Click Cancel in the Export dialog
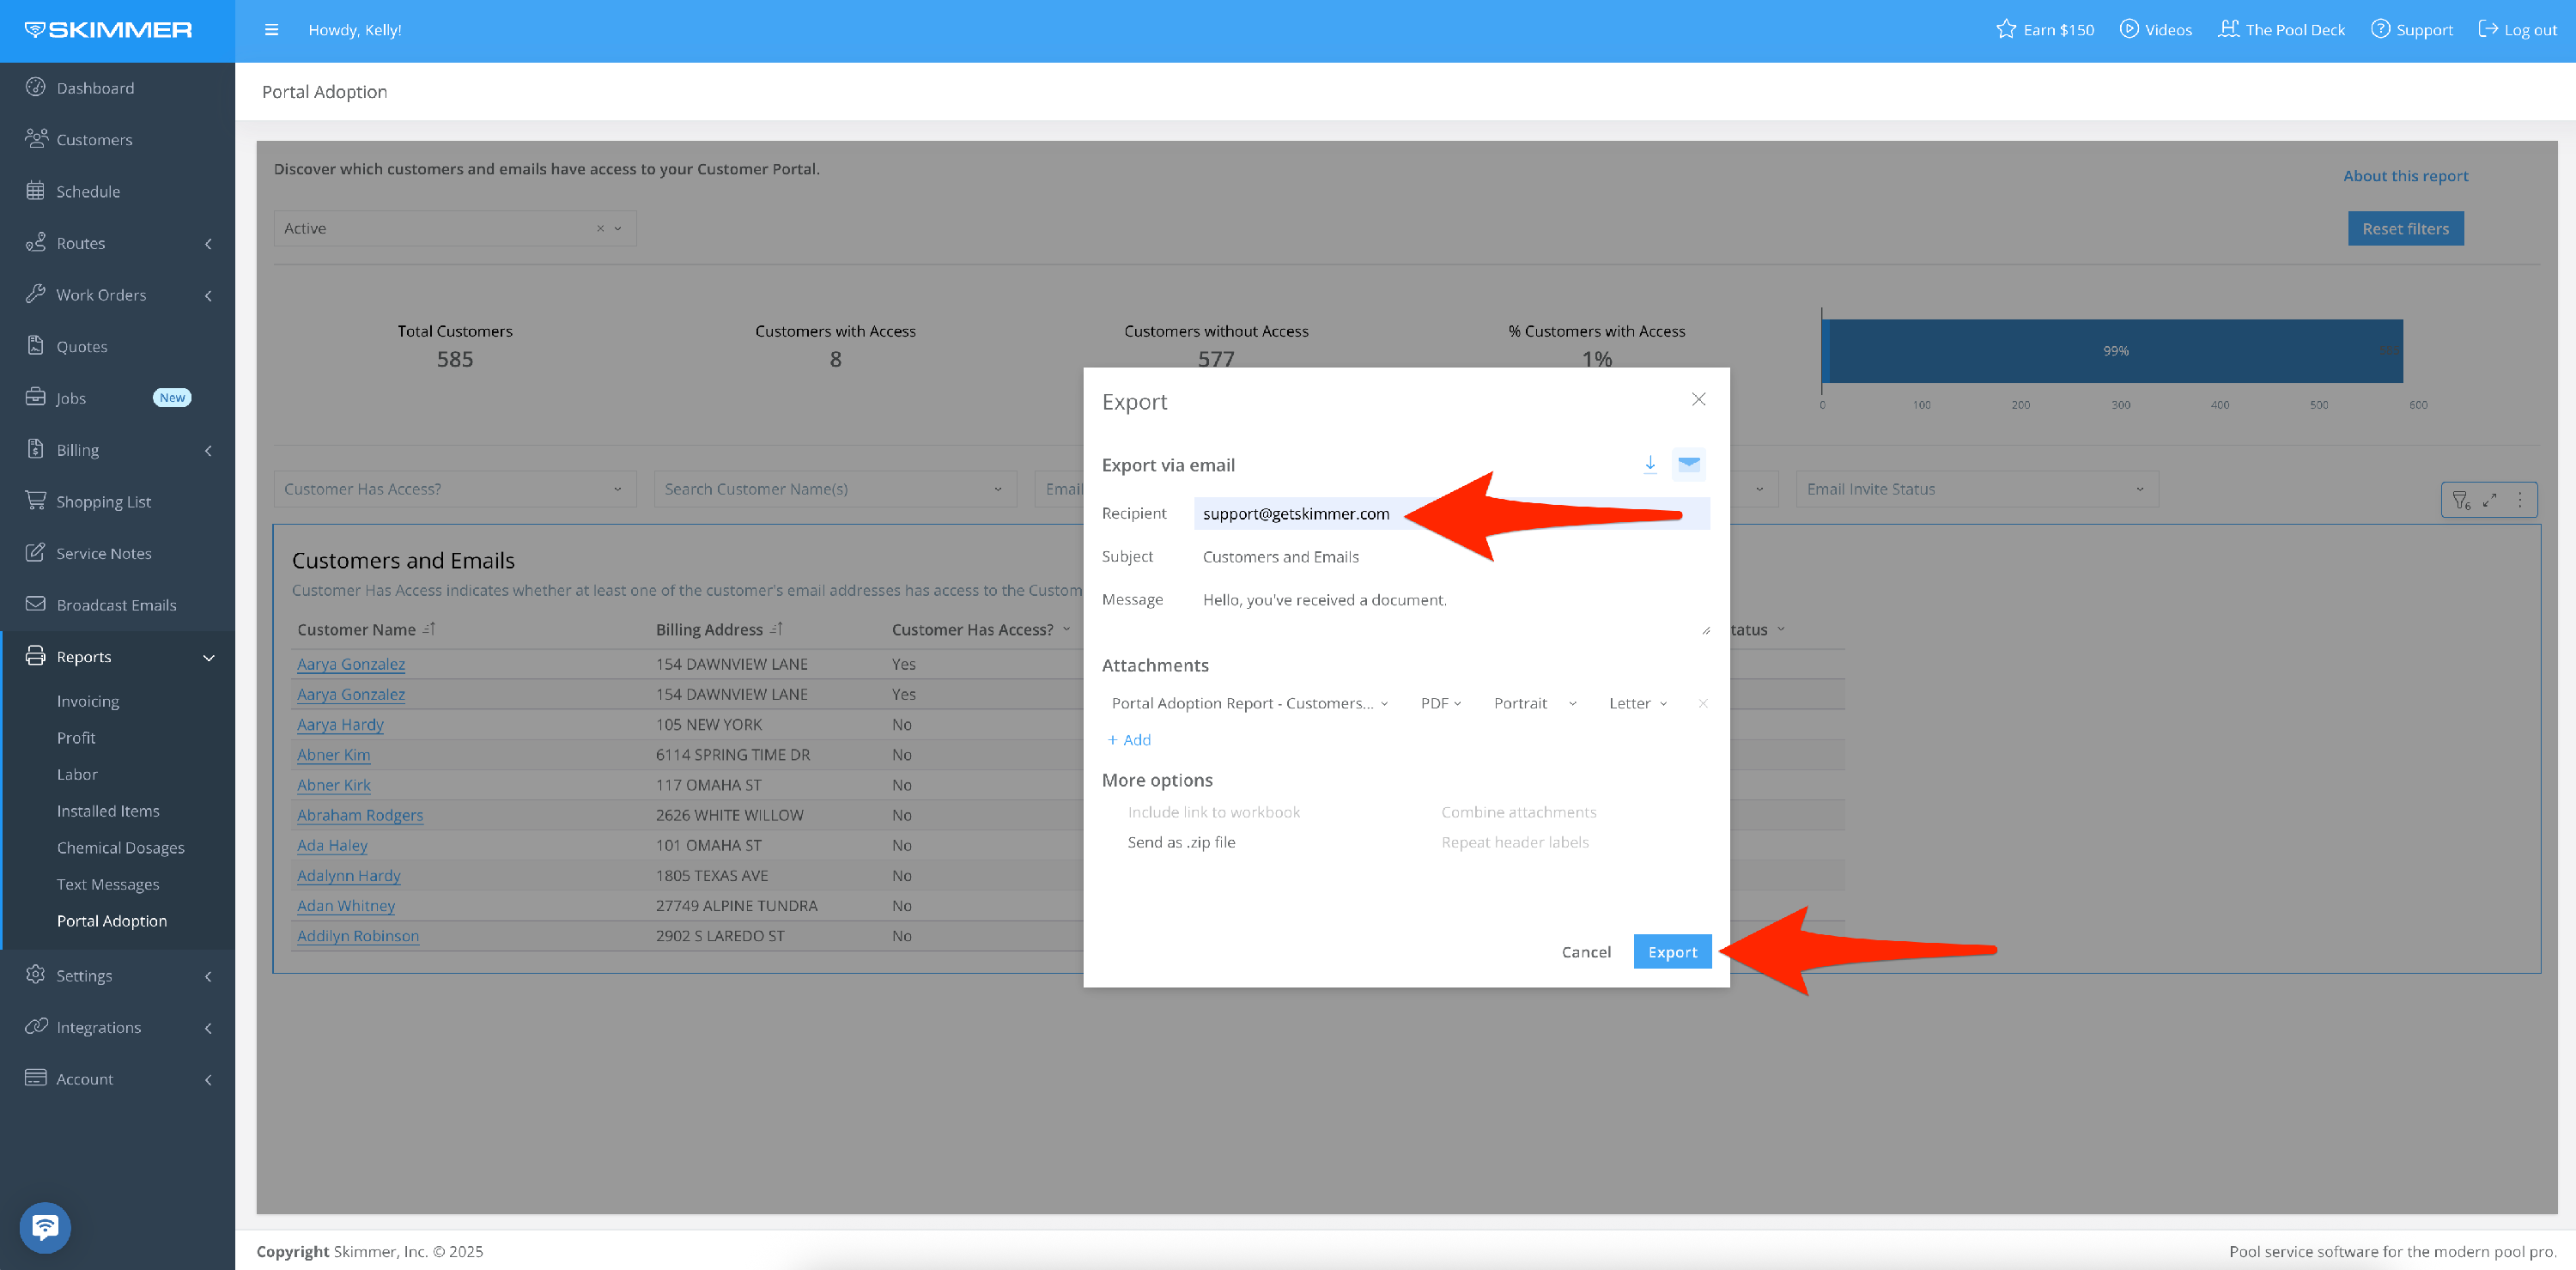Image resolution: width=2576 pixels, height=1270 pixels. (x=1586, y=952)
